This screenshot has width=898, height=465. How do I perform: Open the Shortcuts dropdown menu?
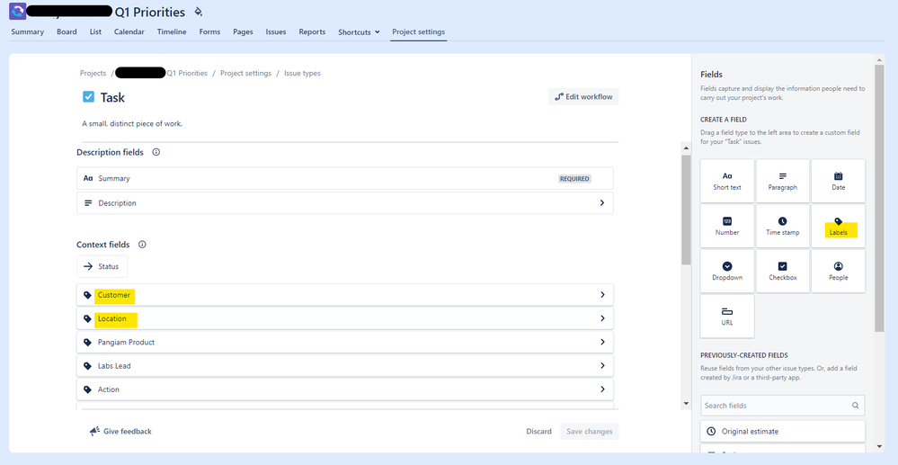[359, 32]
